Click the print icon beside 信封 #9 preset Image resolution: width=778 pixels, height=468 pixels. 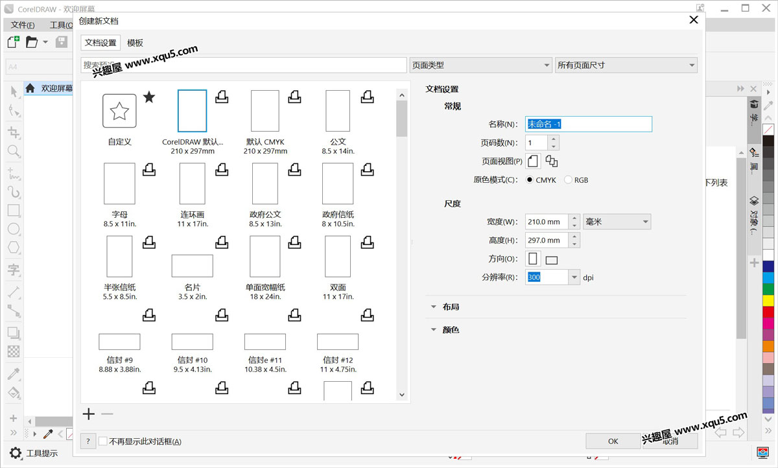click(149, 315)
